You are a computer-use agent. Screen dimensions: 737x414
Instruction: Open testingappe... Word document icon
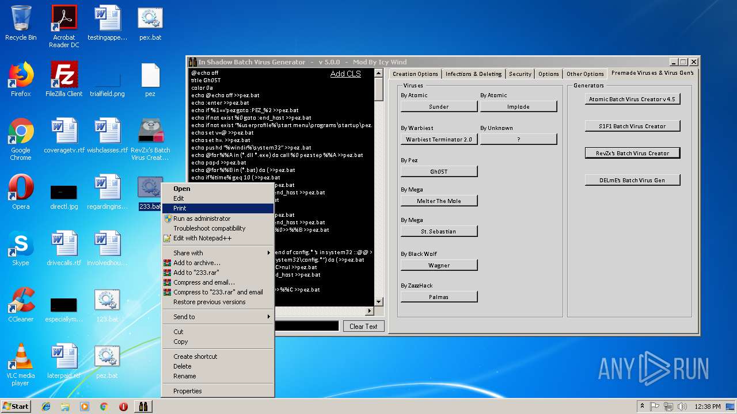(x=107, y=23)
